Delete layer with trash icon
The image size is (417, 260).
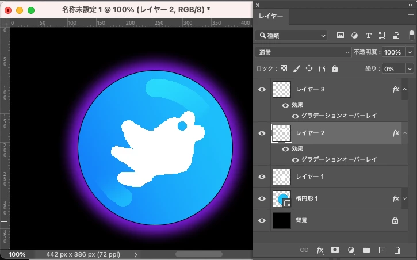(x=397, y=250)
